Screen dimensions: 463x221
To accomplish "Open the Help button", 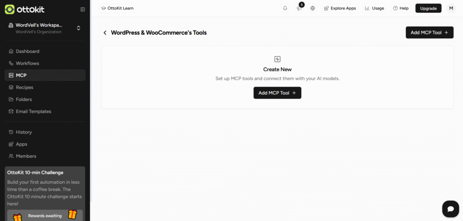I will [401, 8].
